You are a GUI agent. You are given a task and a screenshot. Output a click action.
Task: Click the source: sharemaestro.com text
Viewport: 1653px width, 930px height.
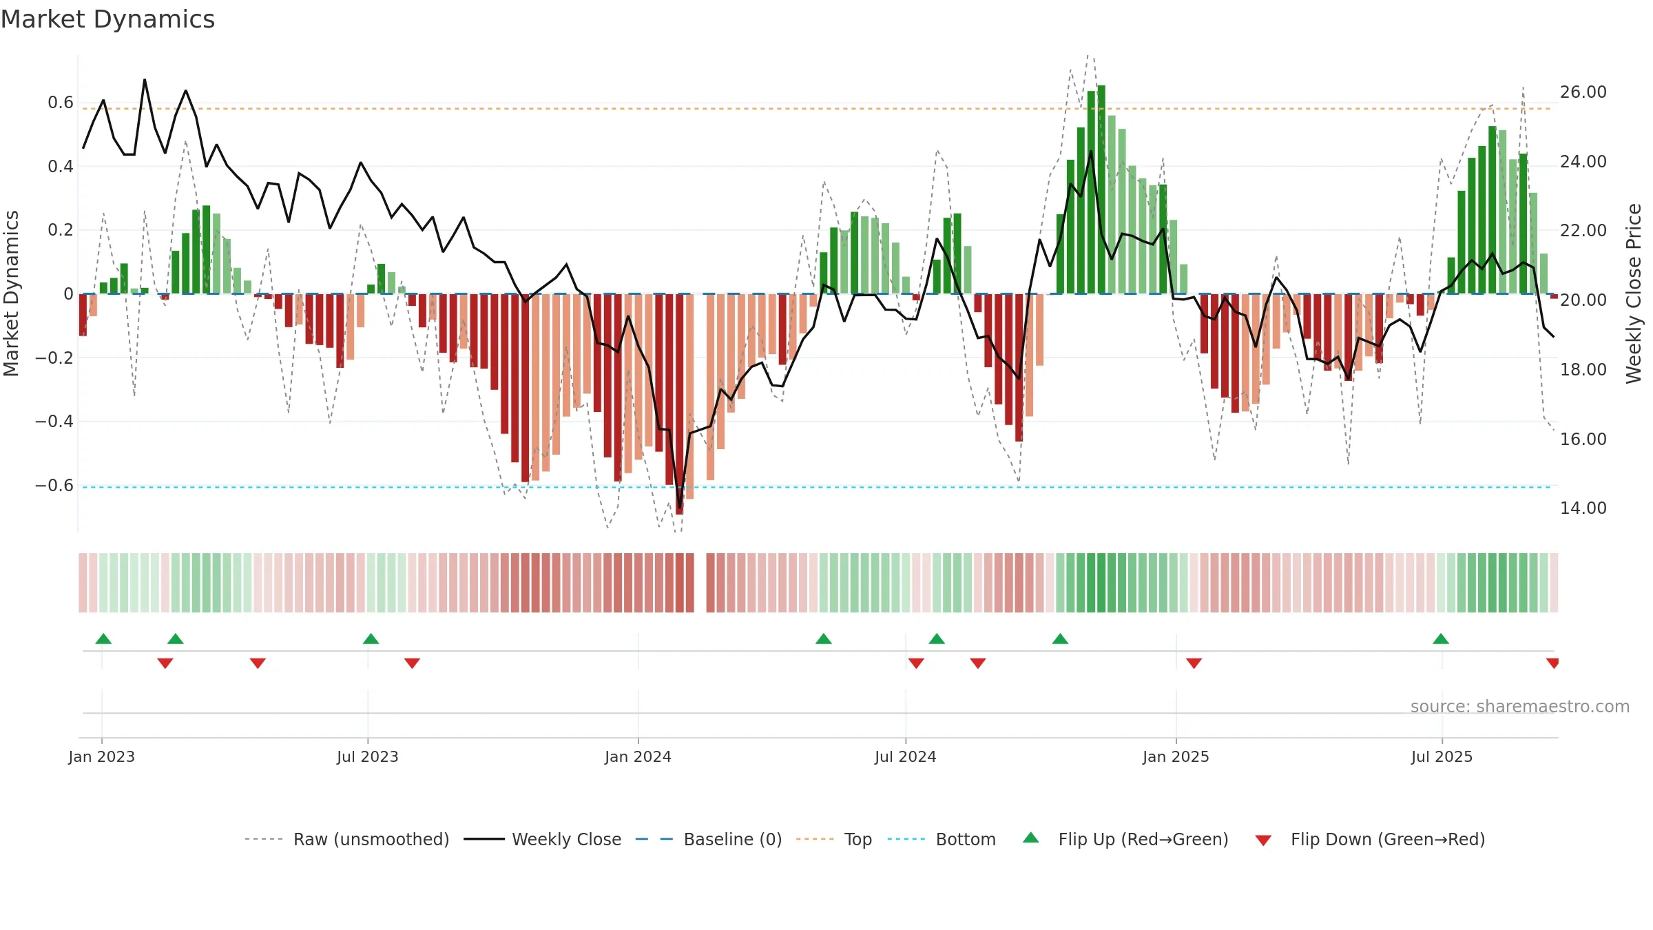[x=1520, y=707]
